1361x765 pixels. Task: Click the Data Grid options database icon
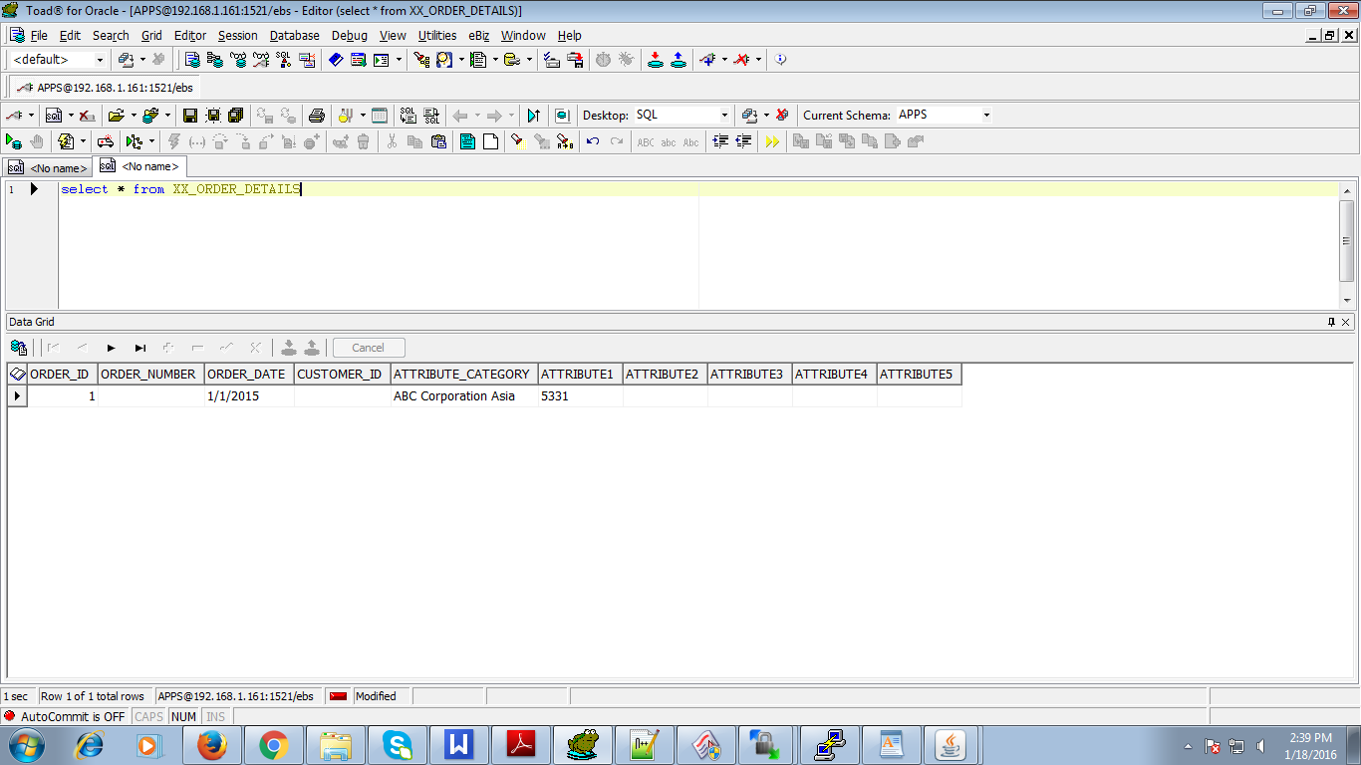coord(18,348)
